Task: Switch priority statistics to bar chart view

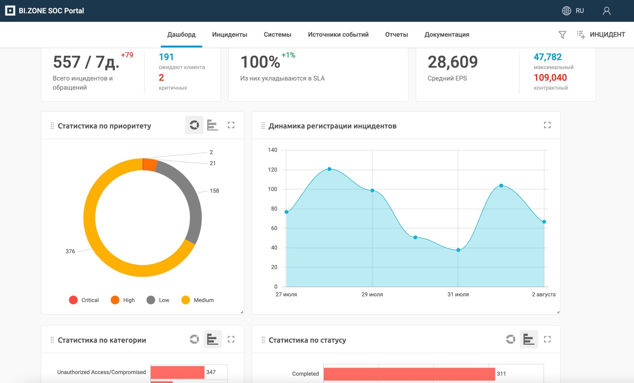Action: [x=212, y=125]
